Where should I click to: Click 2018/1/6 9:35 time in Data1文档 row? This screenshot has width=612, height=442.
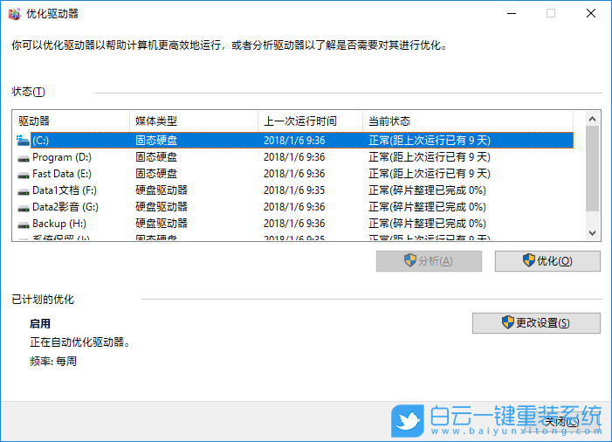click(294, 190)
